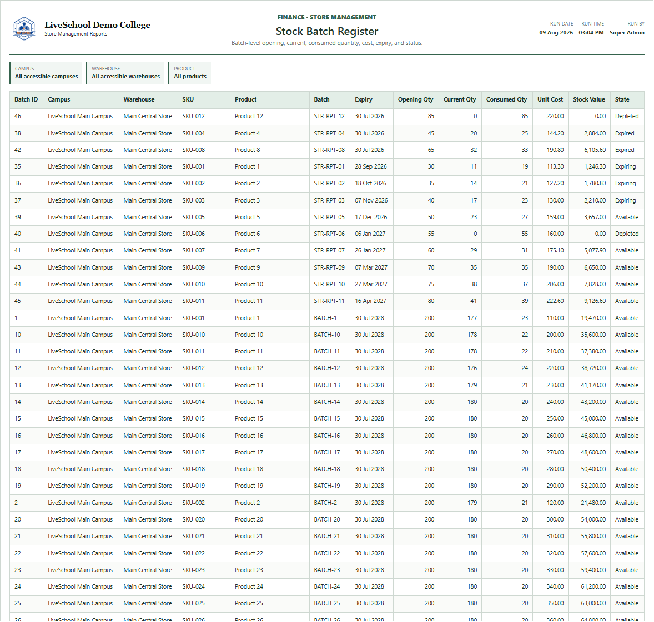654x622 pixels.
Task: Select batch cell STR-RPT-12
Action: pyautogui.click(x=330, y=117)
